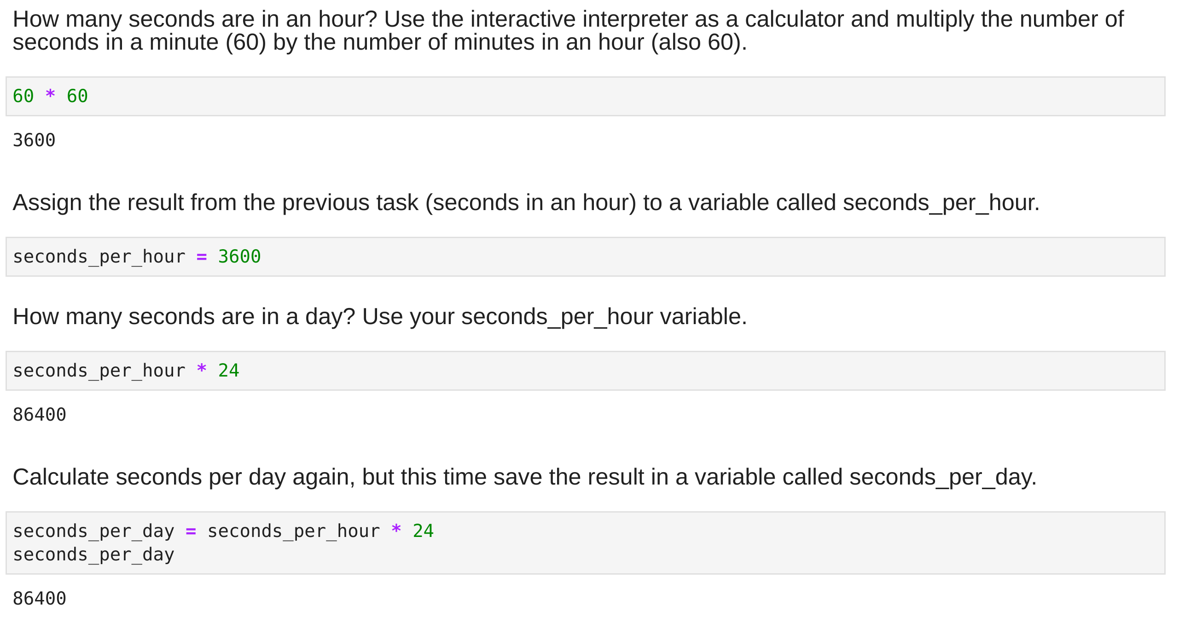The height and width of the screenshot is (622, 1185).
Task: Click the '60 * 60' code cell
Action: [585, 96]
